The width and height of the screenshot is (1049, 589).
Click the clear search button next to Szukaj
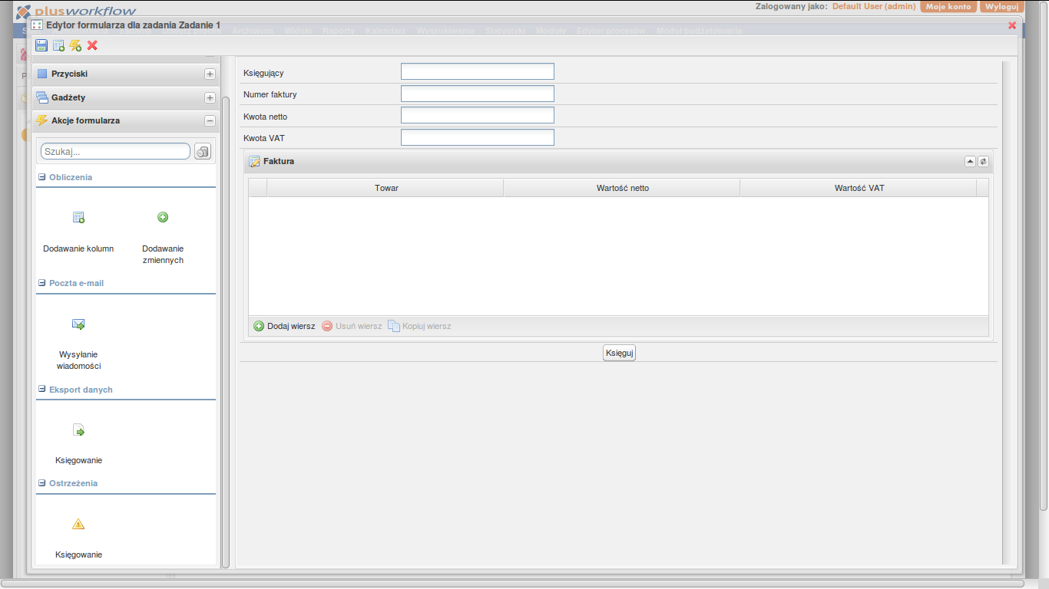pyautogui.click(x=203, y=151)
